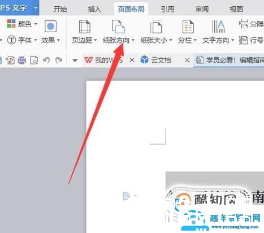This screenshot has height=233, width=264.
Task: Open the 审阅 tab
Action: (202, 9)
